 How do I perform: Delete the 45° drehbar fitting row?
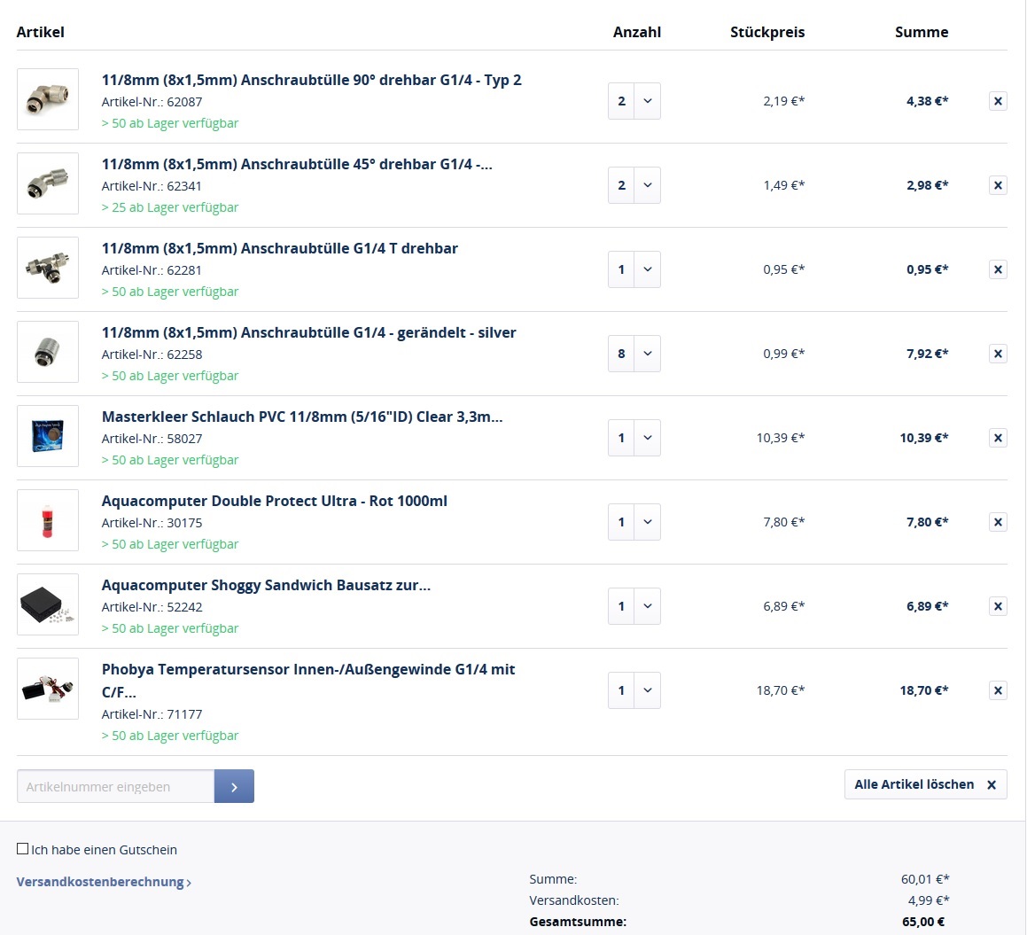998,185
